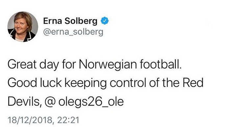The image size is (225, 127).
Task: Click the words Good luck
Action: [x=35, y=83]
